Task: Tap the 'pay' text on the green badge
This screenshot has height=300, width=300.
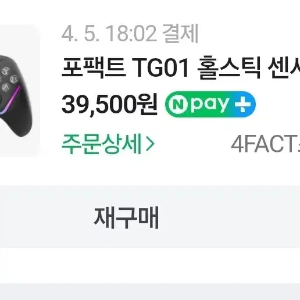Action: pos(210,105)
